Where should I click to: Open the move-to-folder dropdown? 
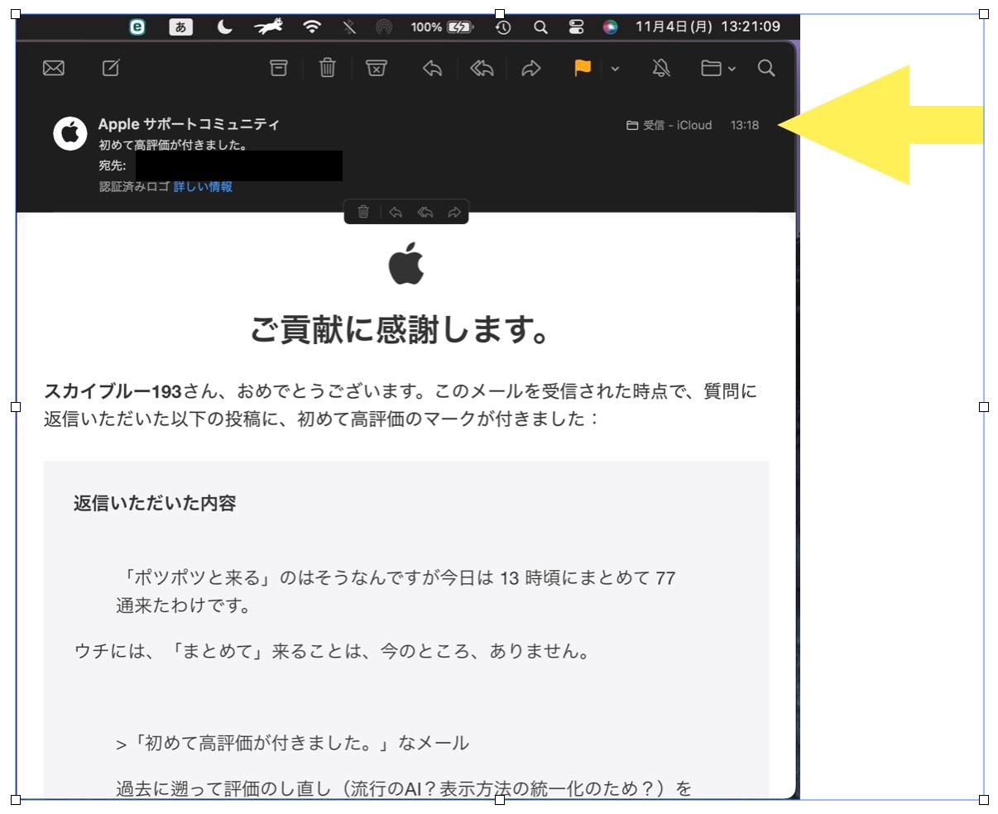(x=717, y=69)
